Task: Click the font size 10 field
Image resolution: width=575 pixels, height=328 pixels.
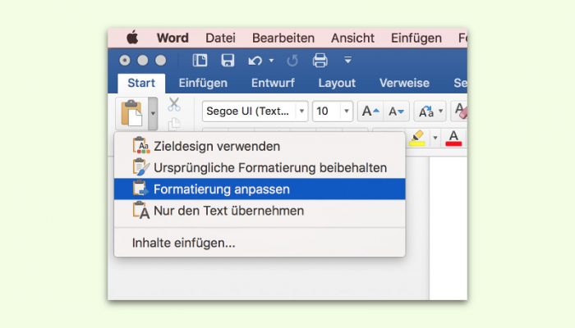Action: [x=326, y=111]
